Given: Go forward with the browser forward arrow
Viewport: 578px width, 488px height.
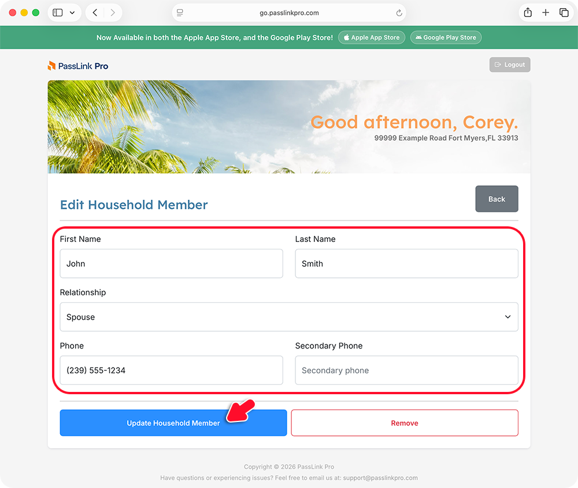Looking at the screenshot, I should point(113,13).
